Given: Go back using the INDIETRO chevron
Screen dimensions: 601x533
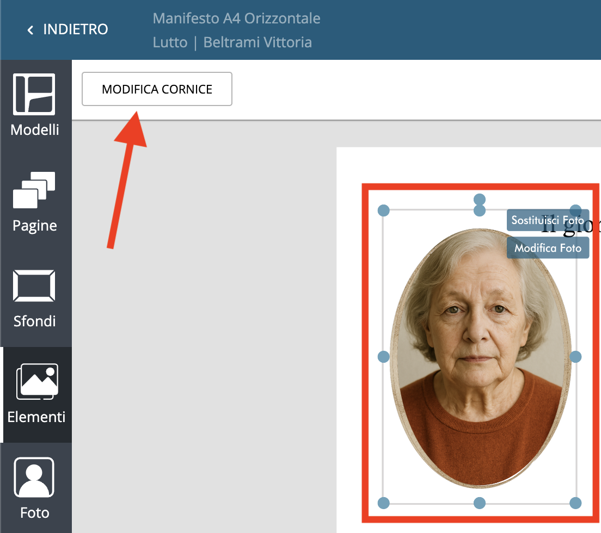Looking at the screenshot, I should [30, 29].
